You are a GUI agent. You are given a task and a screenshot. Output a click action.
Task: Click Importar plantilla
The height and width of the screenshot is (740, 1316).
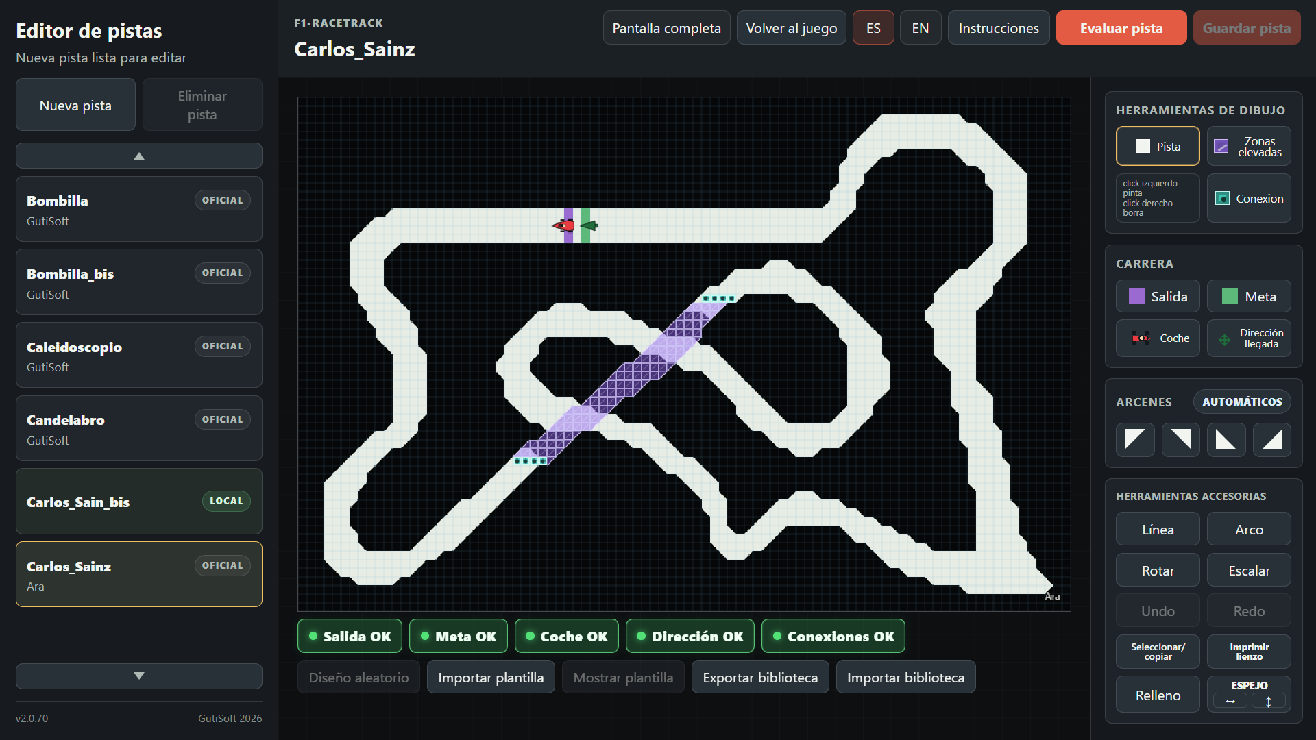(x=491, y=678)
